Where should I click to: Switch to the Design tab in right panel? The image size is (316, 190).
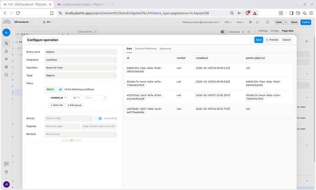click(275, 31)
